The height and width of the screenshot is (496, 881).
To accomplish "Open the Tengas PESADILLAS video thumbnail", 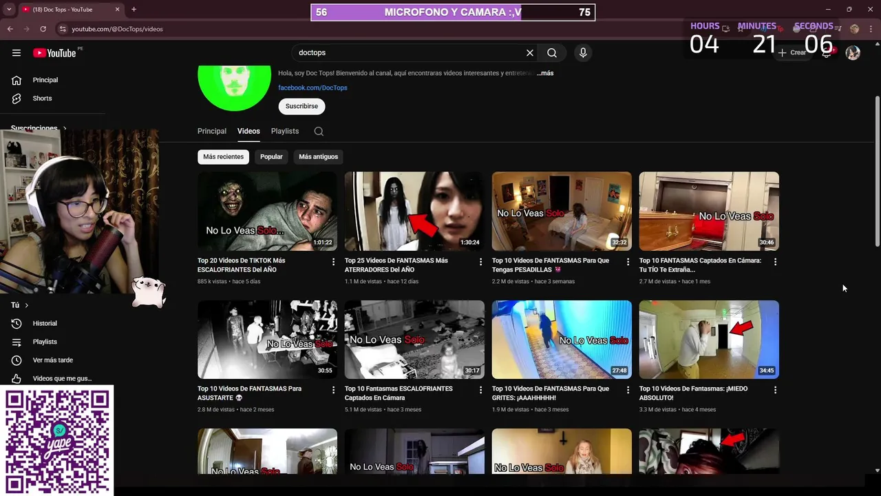I will click(562, 211).
